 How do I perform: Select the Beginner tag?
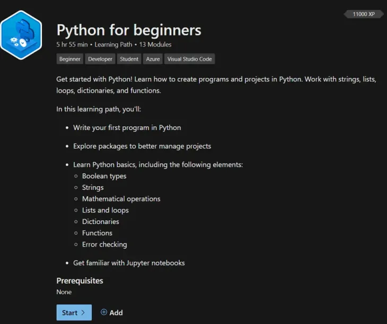[70, 59]
